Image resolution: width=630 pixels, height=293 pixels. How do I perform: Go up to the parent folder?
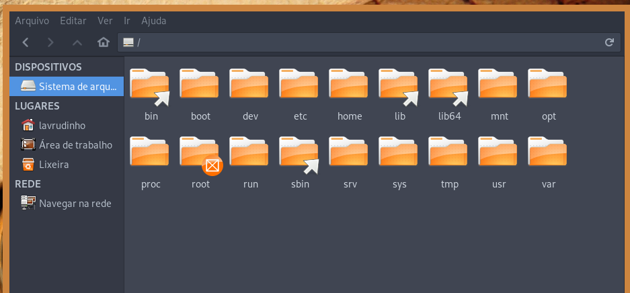77,42
